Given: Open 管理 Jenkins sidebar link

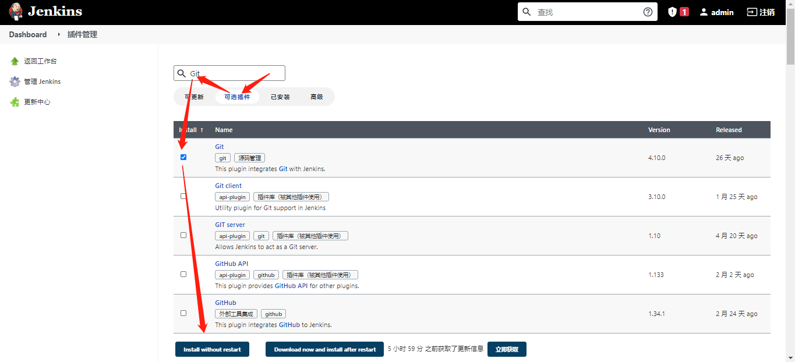Looking at the screenshot, I should (43, 81).
